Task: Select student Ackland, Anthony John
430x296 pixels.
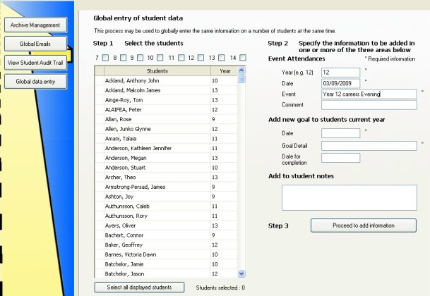Action: point(166,81)
